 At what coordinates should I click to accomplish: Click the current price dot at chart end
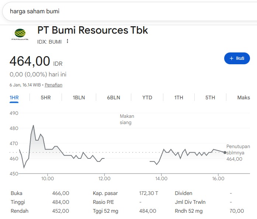(x=225, y=152)
